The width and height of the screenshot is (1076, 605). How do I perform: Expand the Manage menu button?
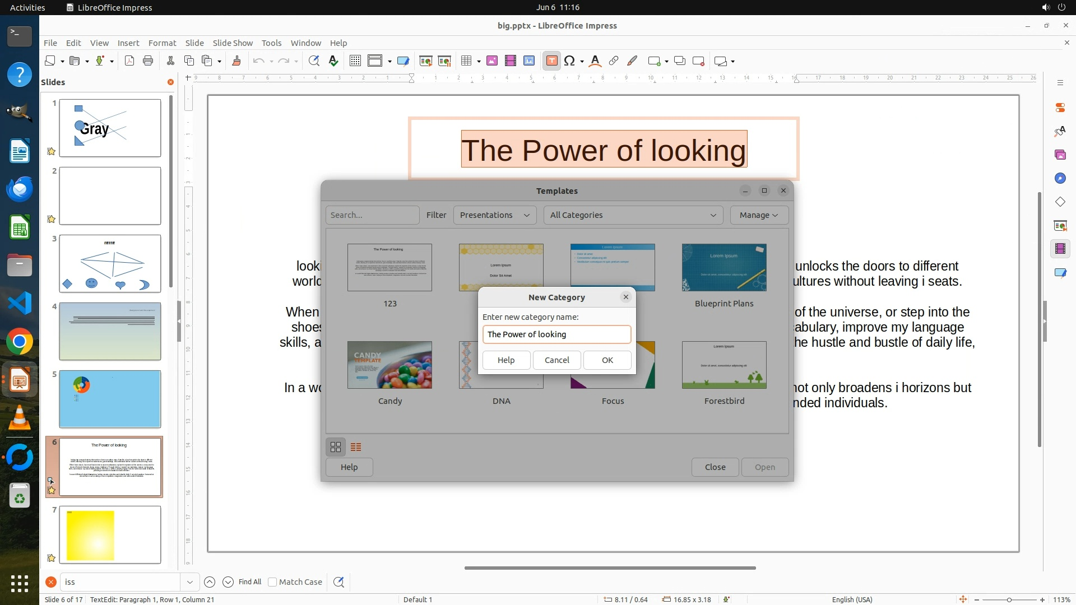click(x=759, y=215)
